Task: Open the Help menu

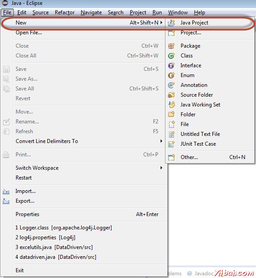Action: click(x=199, y=12)
